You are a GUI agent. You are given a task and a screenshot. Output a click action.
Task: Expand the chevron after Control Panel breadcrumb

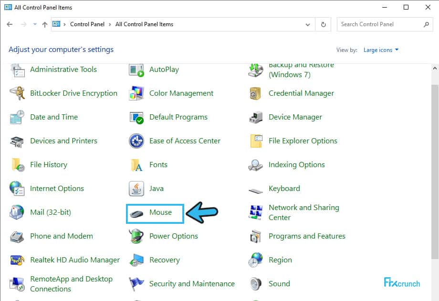110,24
